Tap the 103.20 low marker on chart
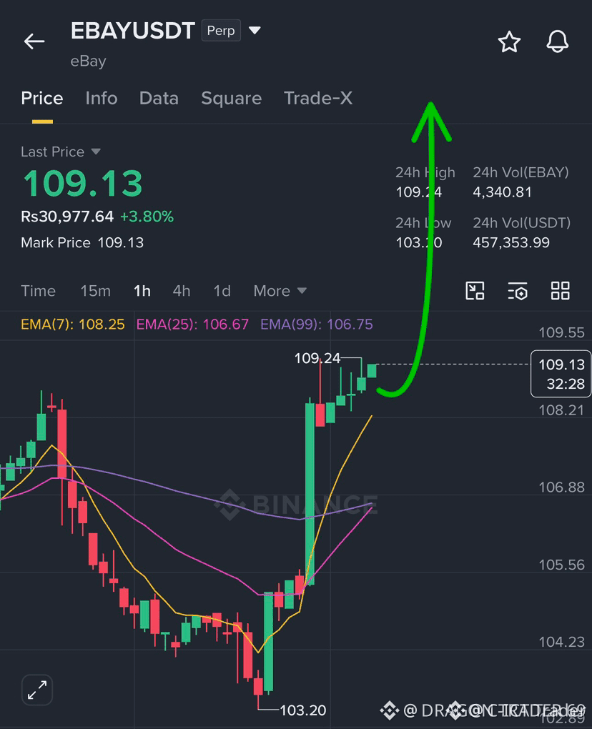The image size is (592, 729). (302, 710)
